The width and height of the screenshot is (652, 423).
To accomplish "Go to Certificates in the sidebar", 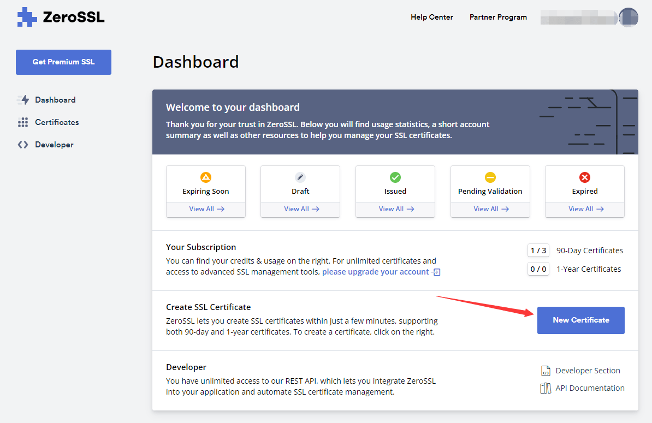I will [56, 122].
